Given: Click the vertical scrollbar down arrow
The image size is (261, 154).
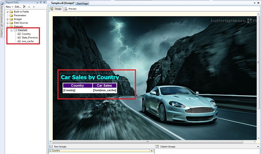Looking at the screenshot, I should coord(258,138).
